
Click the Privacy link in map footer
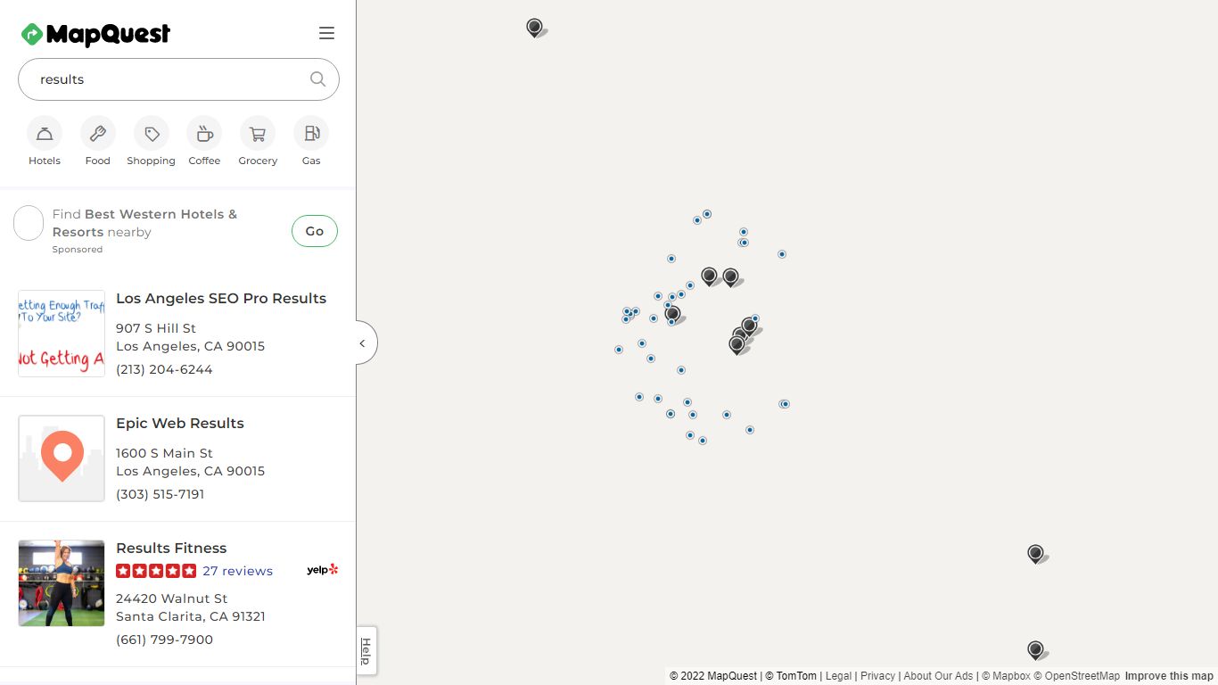[877, 676]
